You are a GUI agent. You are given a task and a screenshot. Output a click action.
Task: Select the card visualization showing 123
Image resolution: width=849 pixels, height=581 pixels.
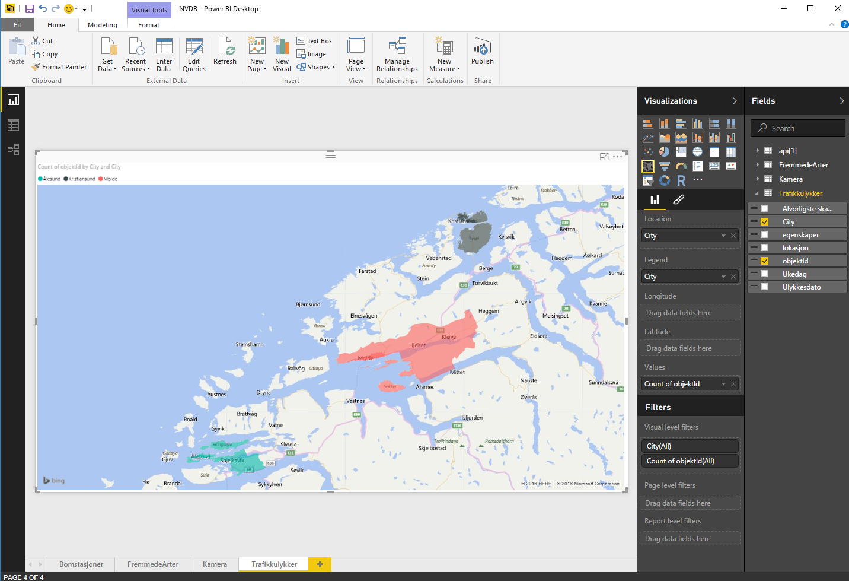[714, 166]
